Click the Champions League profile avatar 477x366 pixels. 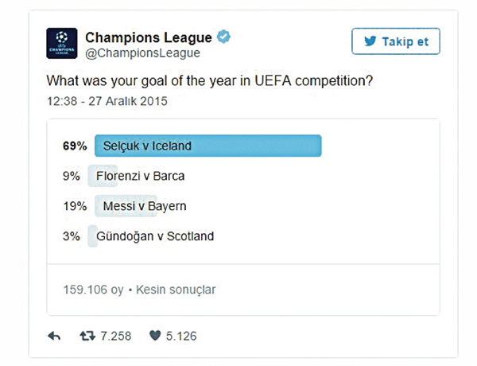62,43
